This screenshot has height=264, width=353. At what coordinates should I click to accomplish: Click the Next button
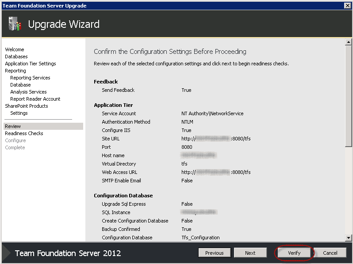point(250,253)
